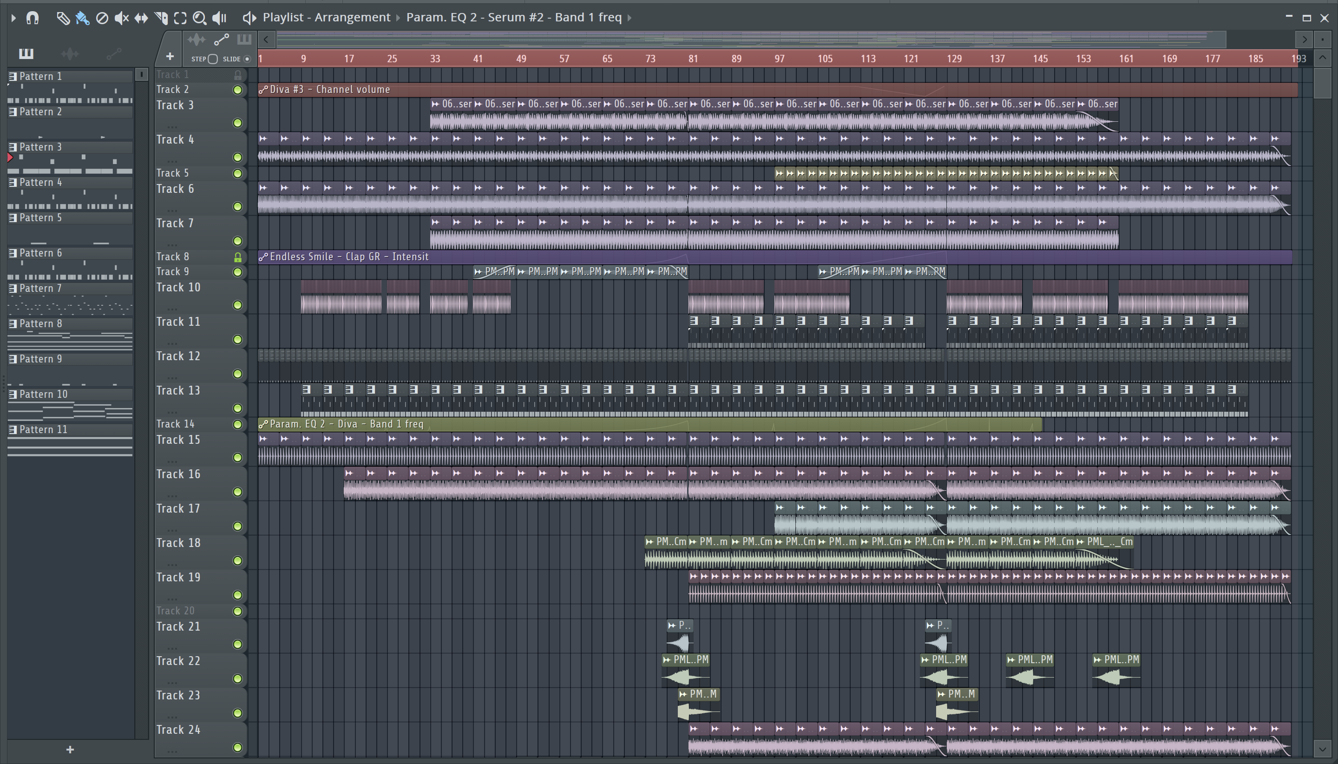Viewport: 1338px width, 764px height.
Task: Mute Track 10 with its green light
Action: pyautogui.click(x=237, y=305)
